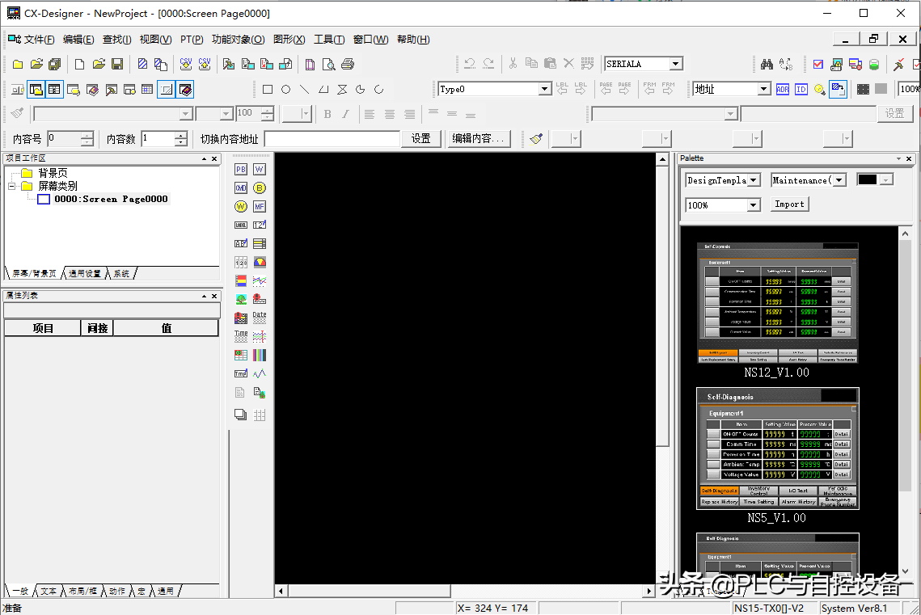Image resolution: width=921 pixels, height=615 pixels.
Task: Toggle the project workspace panel button
Action: 36,90
